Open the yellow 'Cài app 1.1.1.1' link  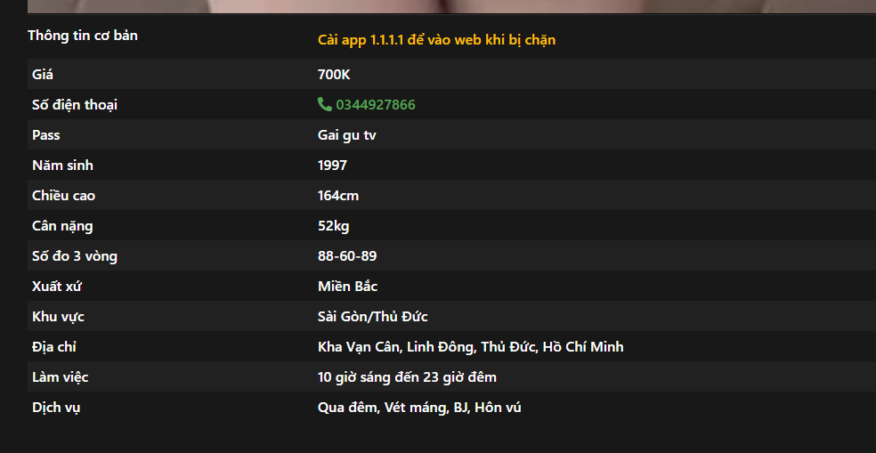436,40
